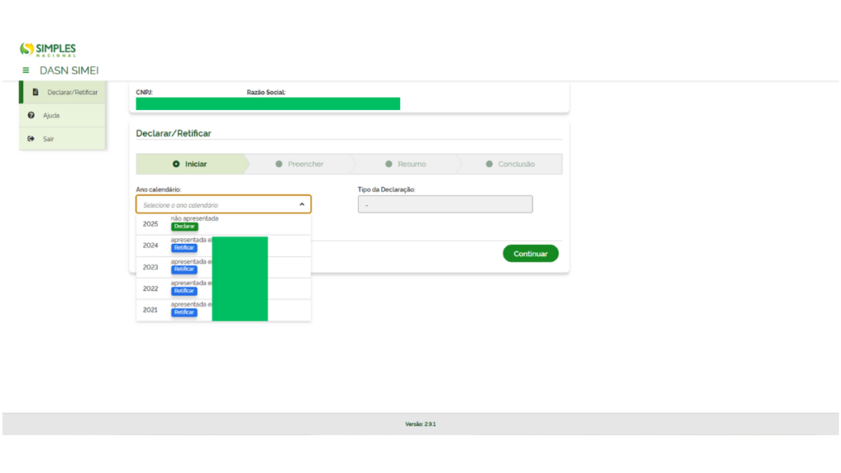Click the Retificar badge for 2022
841x473 pixels.
click(184, 291)
